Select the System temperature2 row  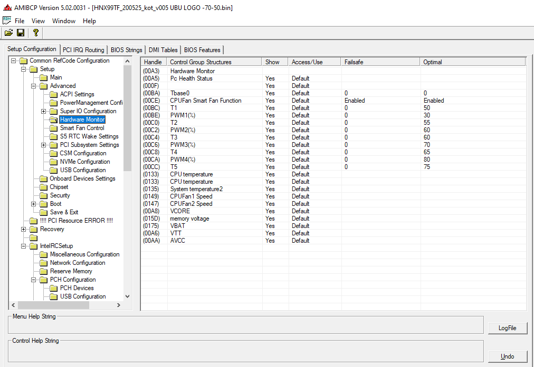pyautogui.click(x=333, y=189)
